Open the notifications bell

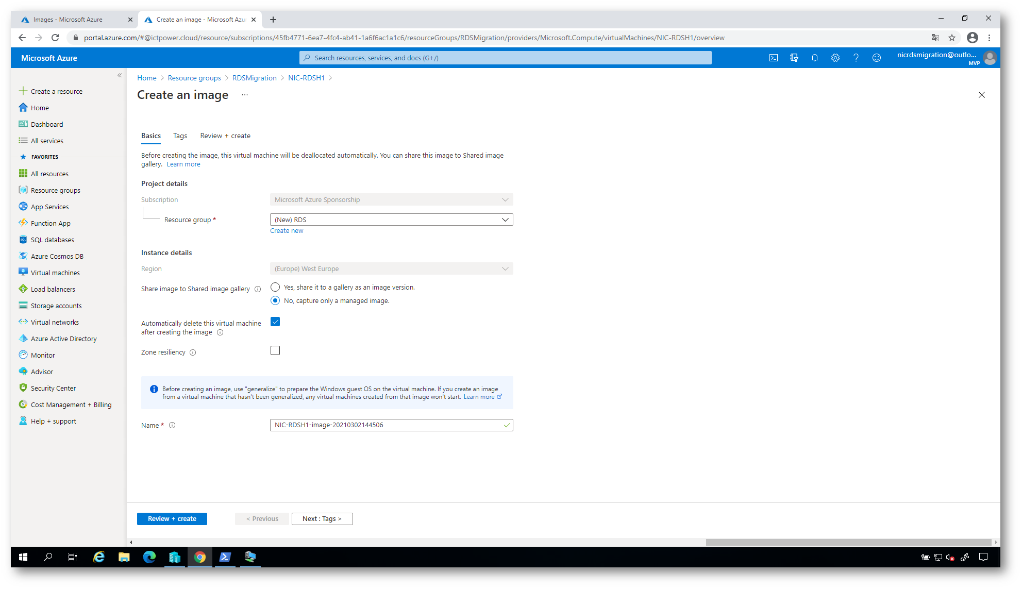[x=814, y=58]
